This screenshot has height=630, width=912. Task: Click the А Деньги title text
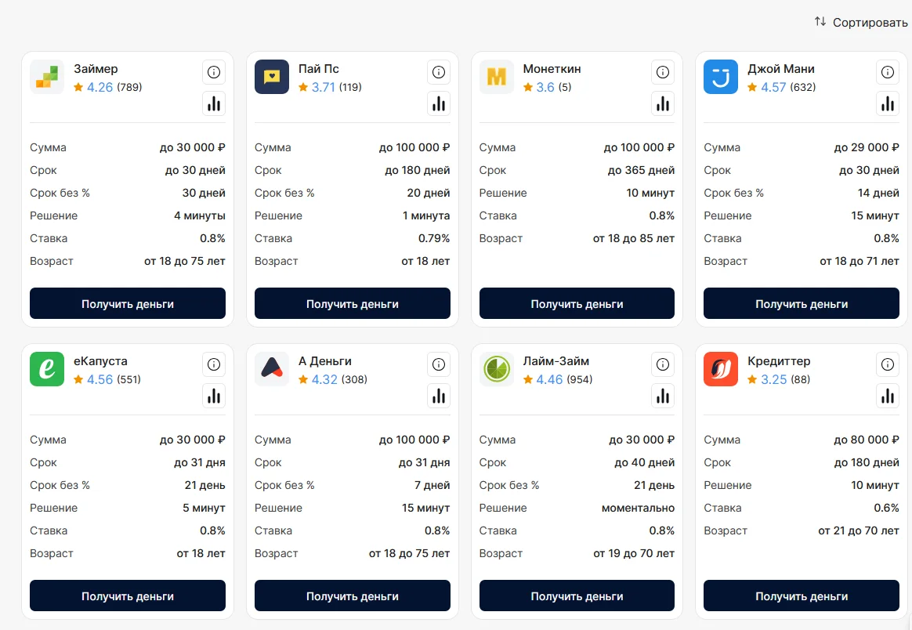click(x=325, y=360)
